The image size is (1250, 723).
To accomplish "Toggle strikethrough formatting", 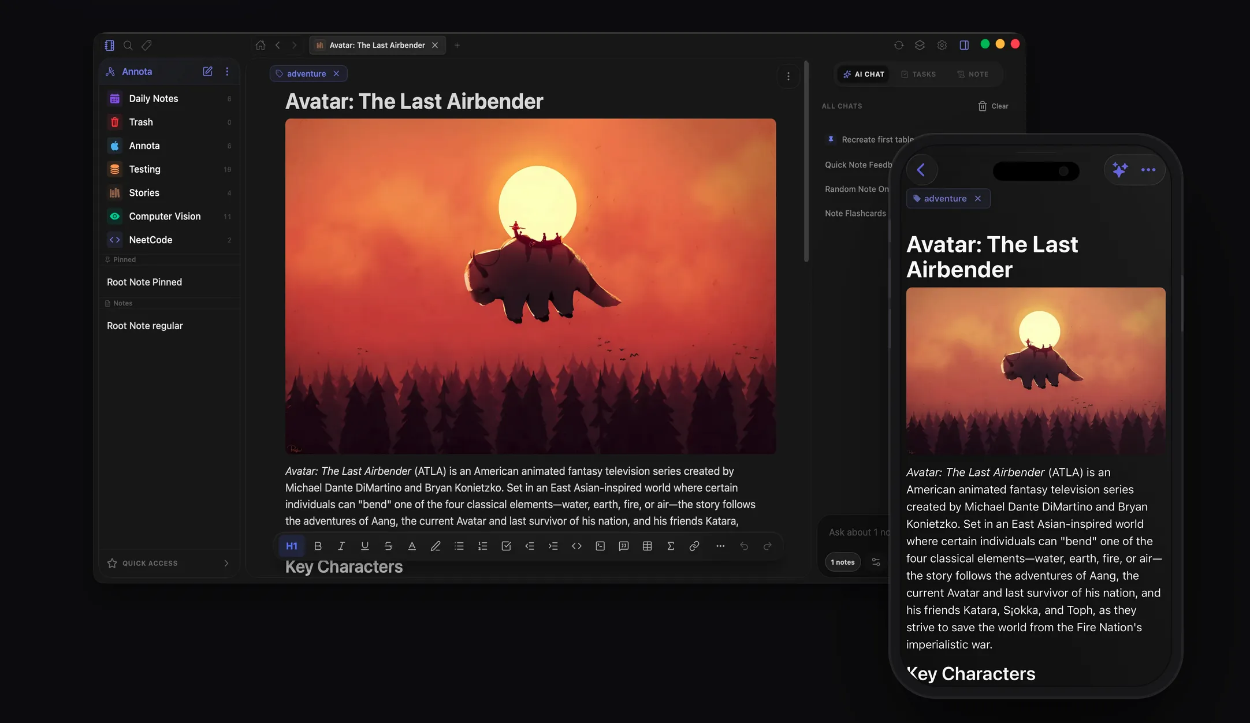I will tap(388, 546).
